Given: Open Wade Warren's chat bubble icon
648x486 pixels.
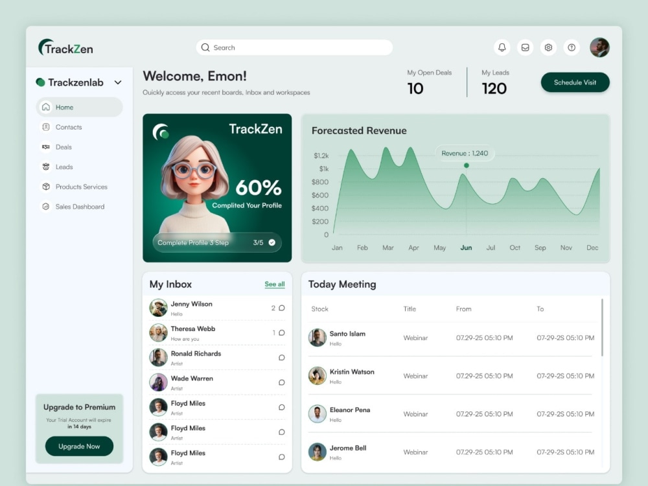Looking at the screenshot, I should point(281,382).
